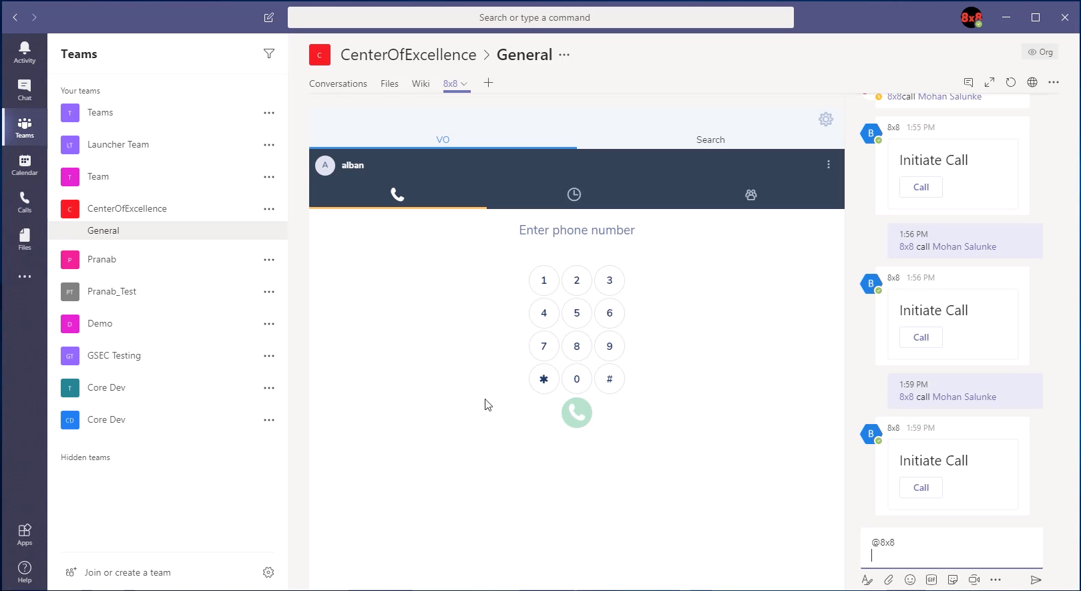1081x591 pixels.
Task: Open more options for Launcher Team
Action: tap(269, 145)
